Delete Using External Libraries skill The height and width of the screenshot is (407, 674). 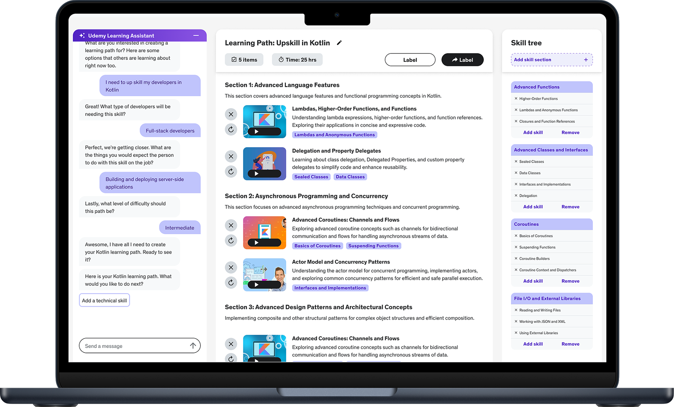pos(516,333)
